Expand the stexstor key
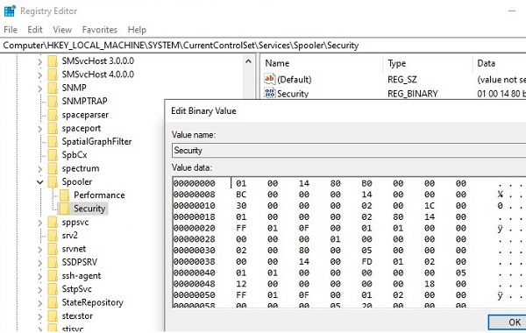Viewport: 526px width, 333px height. coord(40,317)
